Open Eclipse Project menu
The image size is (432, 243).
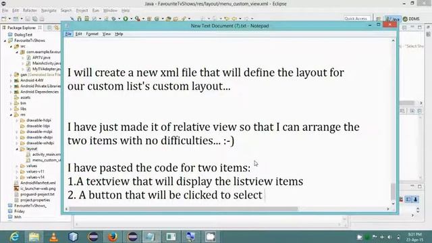click(82, 10)
